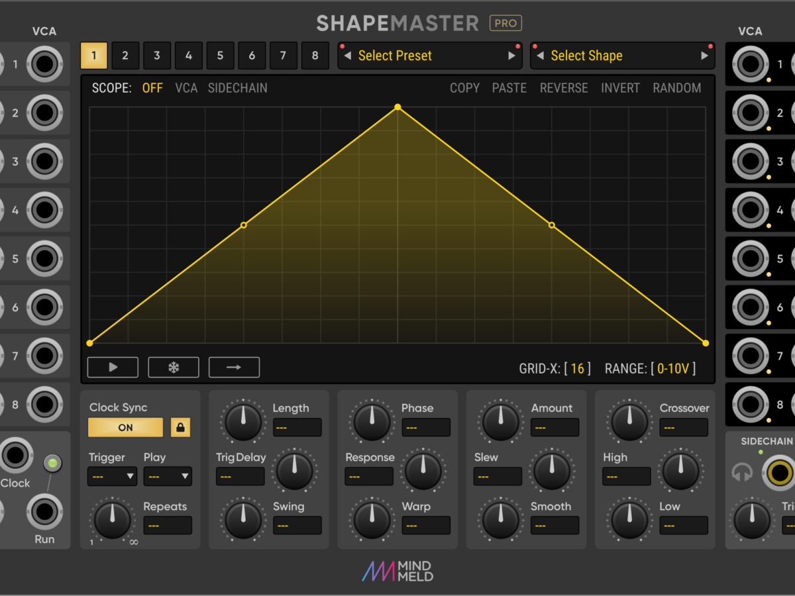Image resolution: width=795 pixels, height=596 pixels.
Task: Click the RANDOM shape button
Action: click(x=676, y=88)
